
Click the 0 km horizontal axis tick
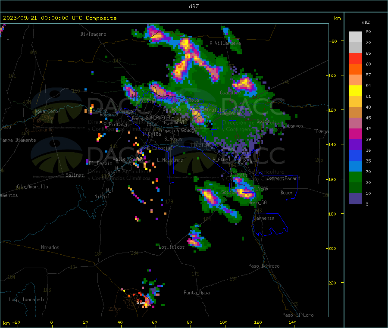(x=51, y=322)
